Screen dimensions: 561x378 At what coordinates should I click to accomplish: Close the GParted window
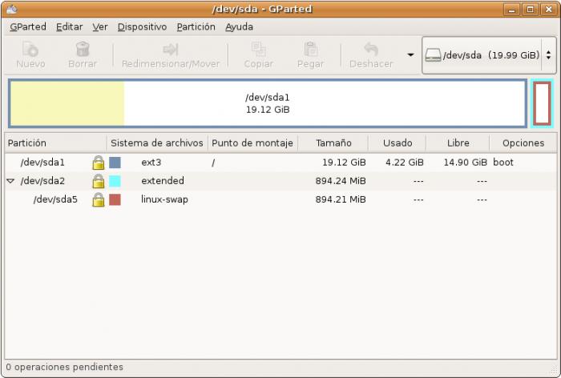point(549,10)
